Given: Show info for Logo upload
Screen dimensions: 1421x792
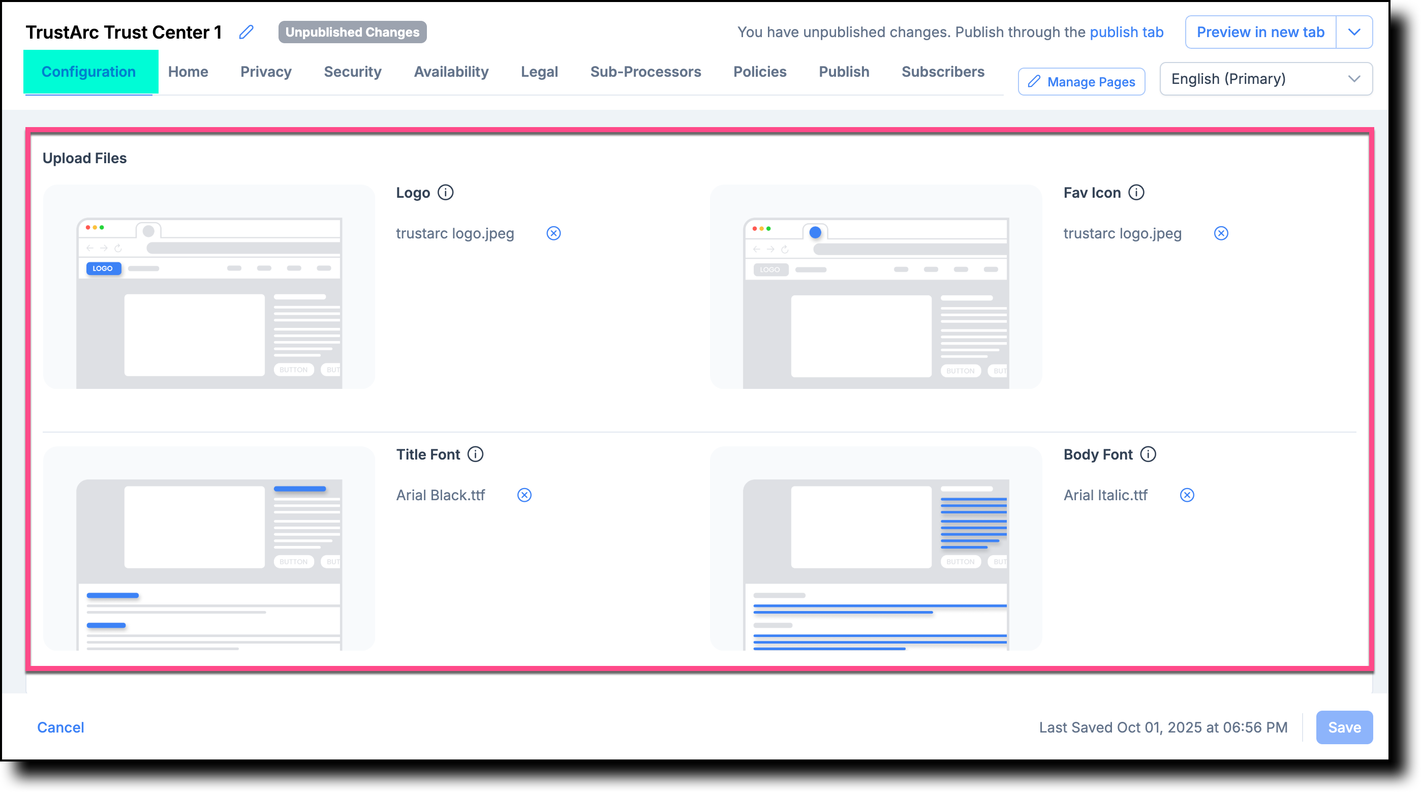Looking at the screenshot, I should [x=445, y=193].
